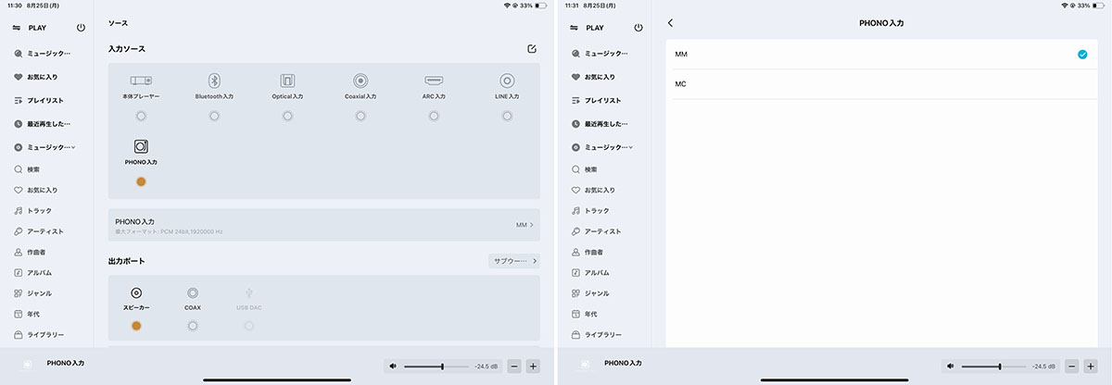Image resolution: width=1112 pixels, height=385 pixels.
Task: Toggle active orange indicator under PHONO入力 source
Action: click(141, 181)
